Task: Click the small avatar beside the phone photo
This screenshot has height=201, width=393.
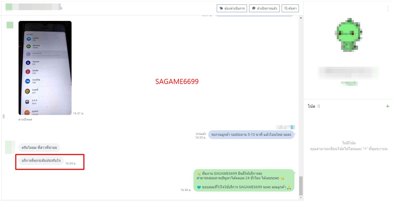Action: 10,25
